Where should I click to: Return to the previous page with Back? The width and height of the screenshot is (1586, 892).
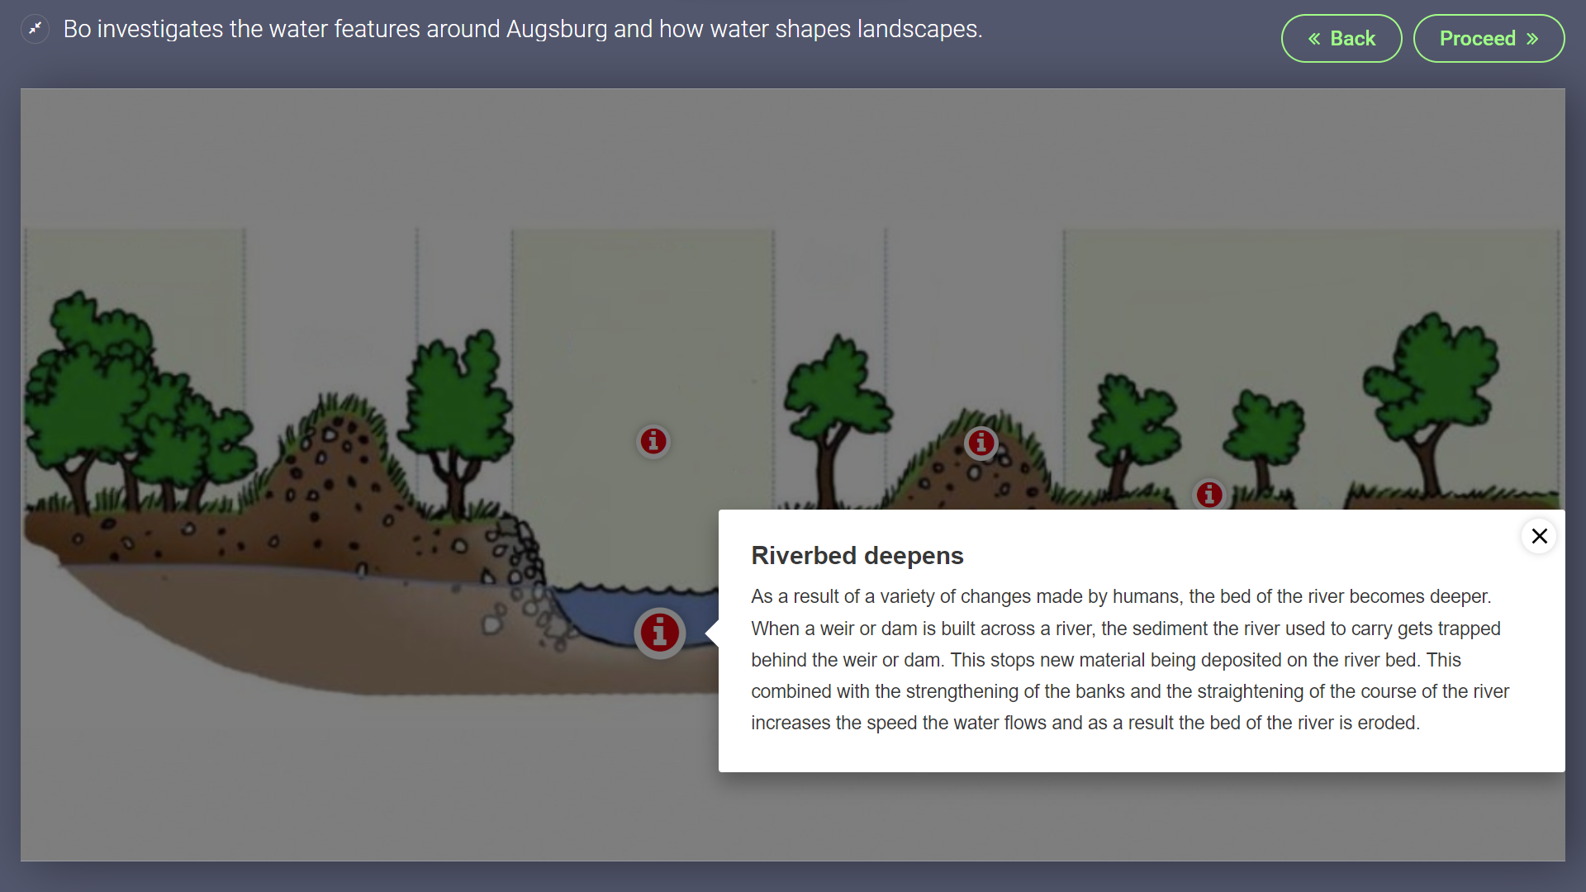point(1341,39)
